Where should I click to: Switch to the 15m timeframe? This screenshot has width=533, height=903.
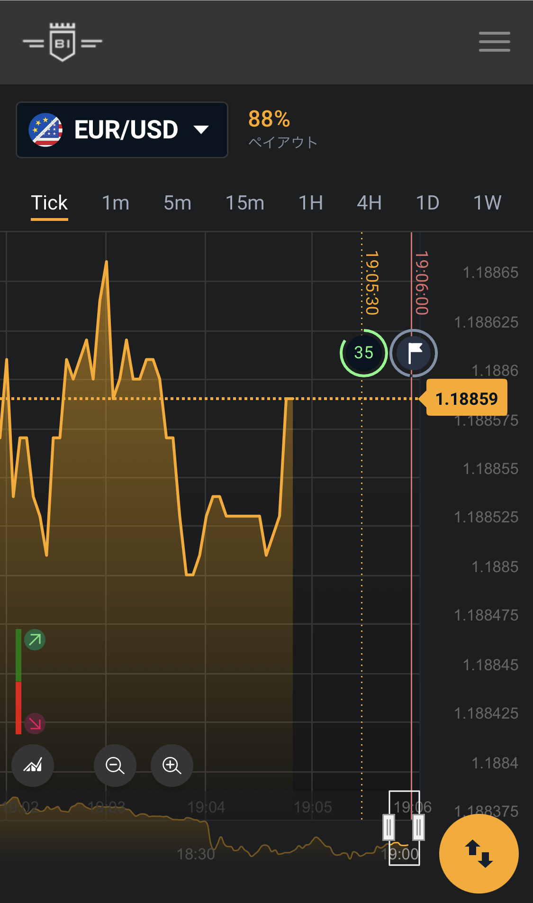tap(245, 203)
